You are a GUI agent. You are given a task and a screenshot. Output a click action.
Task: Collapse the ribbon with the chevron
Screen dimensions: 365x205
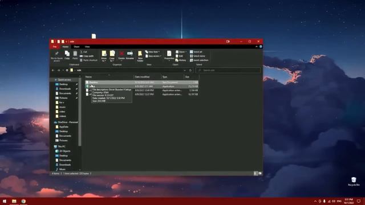pyautogui.click(x=257, y=47)
